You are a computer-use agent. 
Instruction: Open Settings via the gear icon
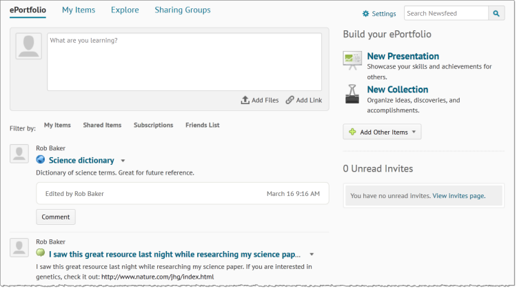pos(365,14)
